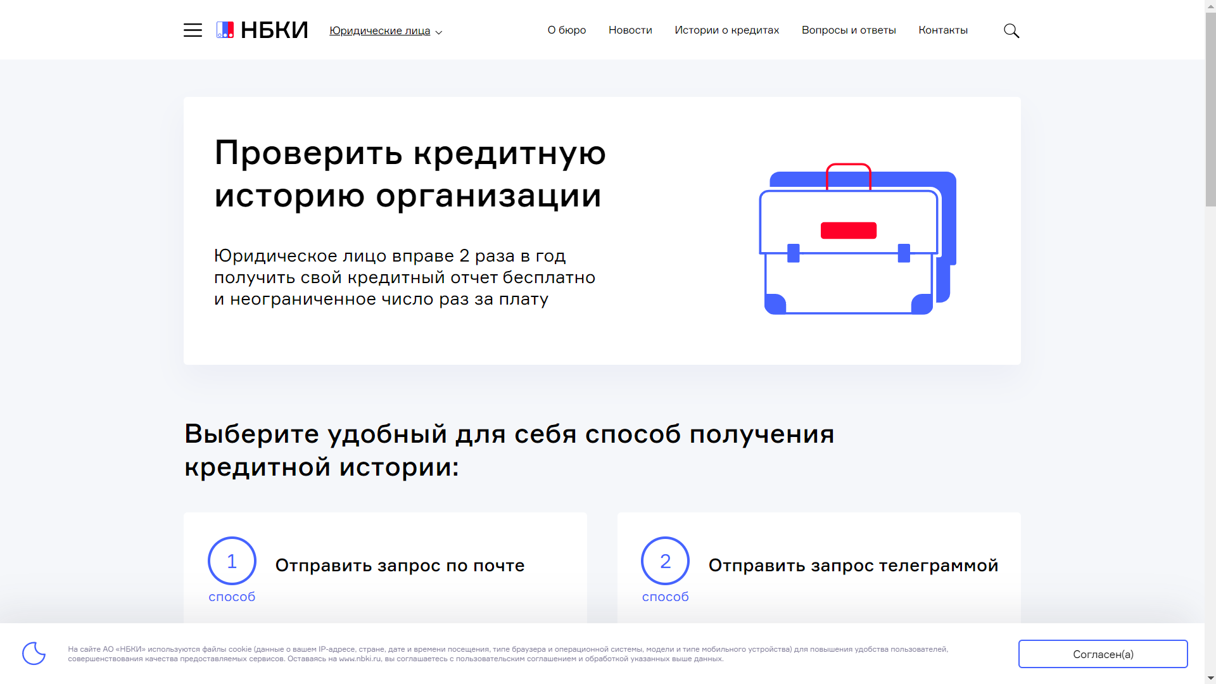
Task: Click the НБКИ logo
Action: (262, 29)
